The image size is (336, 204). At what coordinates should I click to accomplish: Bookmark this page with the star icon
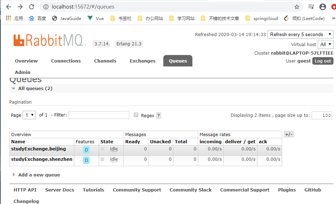(x=297, y=7)
